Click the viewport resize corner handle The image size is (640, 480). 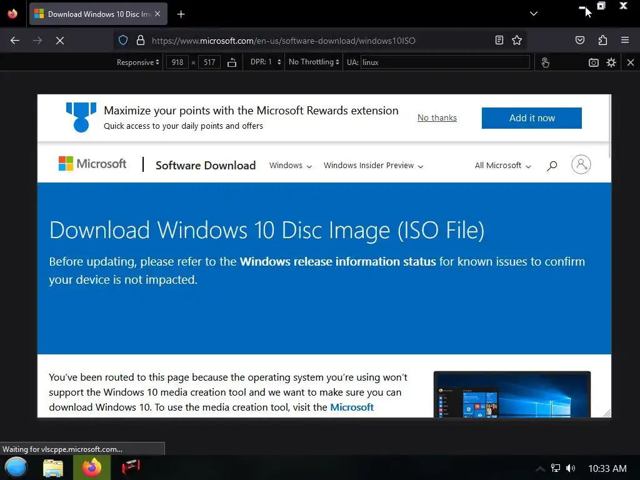[607, 413]
